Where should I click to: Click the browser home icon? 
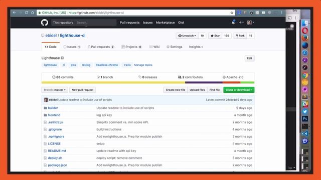point(33,12)
